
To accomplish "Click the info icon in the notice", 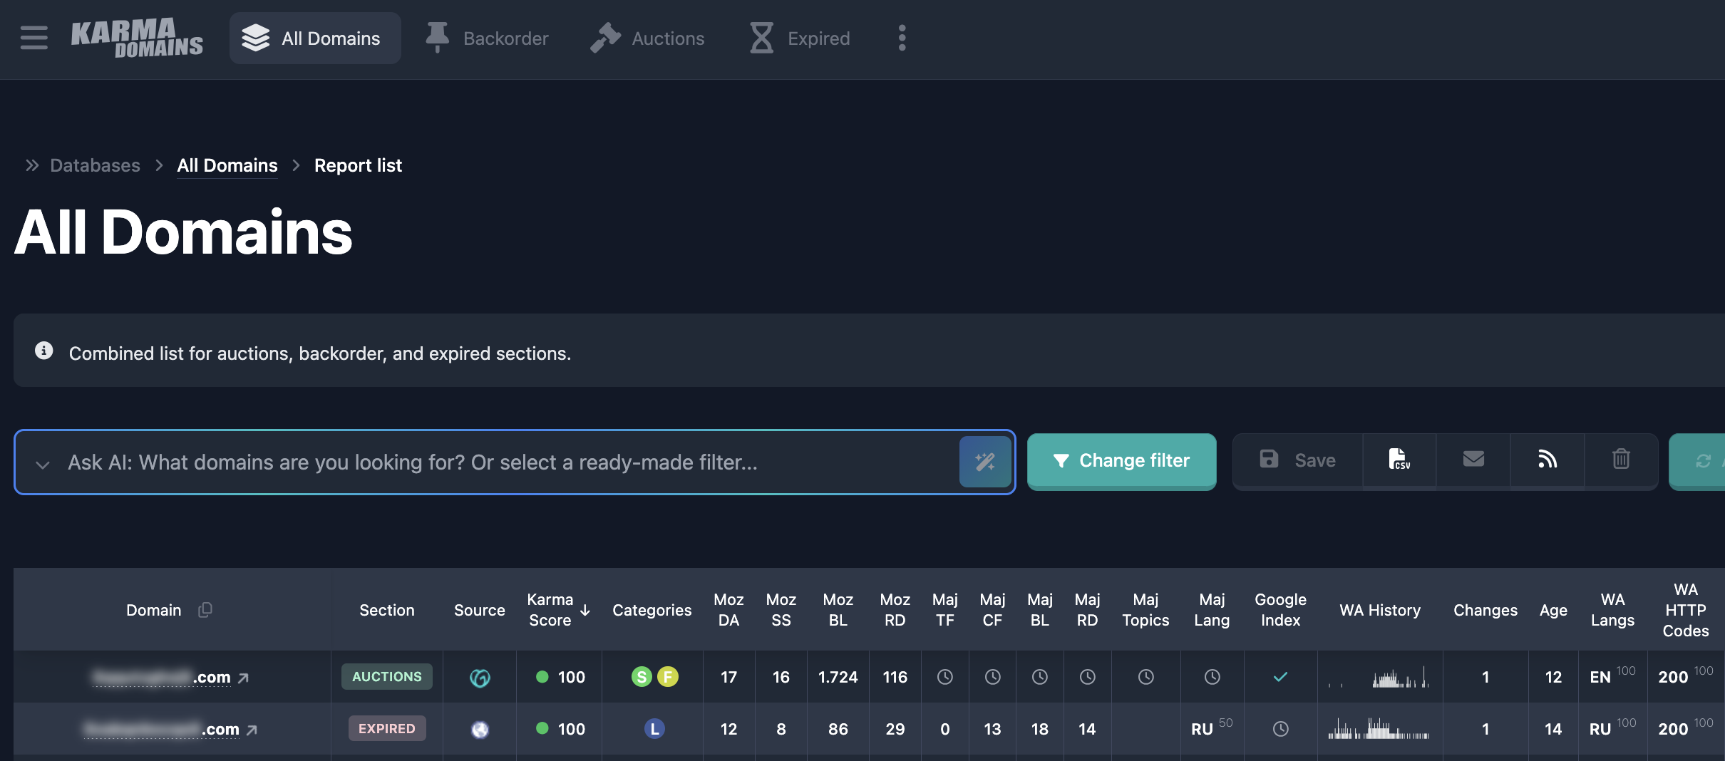I will tap(44, 351).
